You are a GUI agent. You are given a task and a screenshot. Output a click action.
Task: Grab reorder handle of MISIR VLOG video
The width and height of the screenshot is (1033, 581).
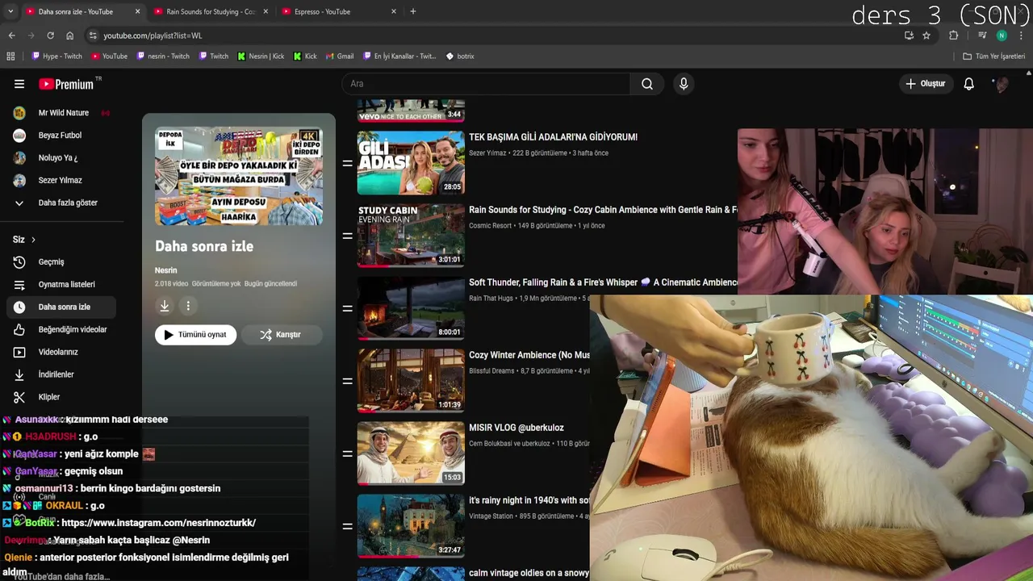[347, 454]
